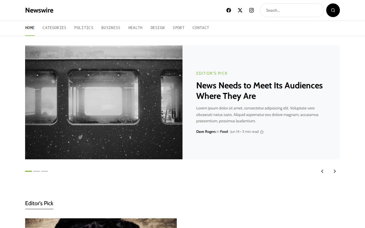This screenshot has height=228, width=365.
Task: Open the Facebook social link icon
Action: click(229, 10)
